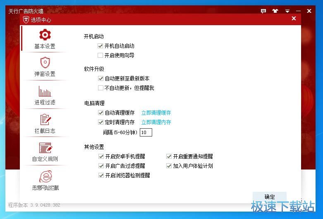Click the 确定 button
The width and height of the screenshot is (323, 219).
270,197
